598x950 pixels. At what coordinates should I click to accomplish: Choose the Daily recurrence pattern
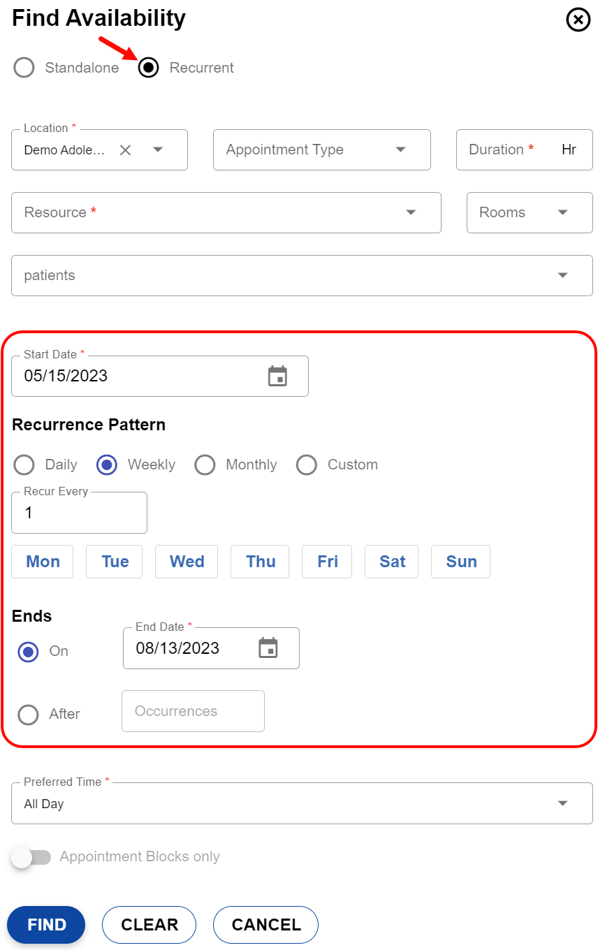[24, 465]
